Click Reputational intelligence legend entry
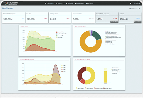 [x=110, y=34]
